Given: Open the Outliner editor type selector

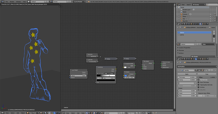Looking at the screenshot, I should pyautogui.click(x=179, y=5).
